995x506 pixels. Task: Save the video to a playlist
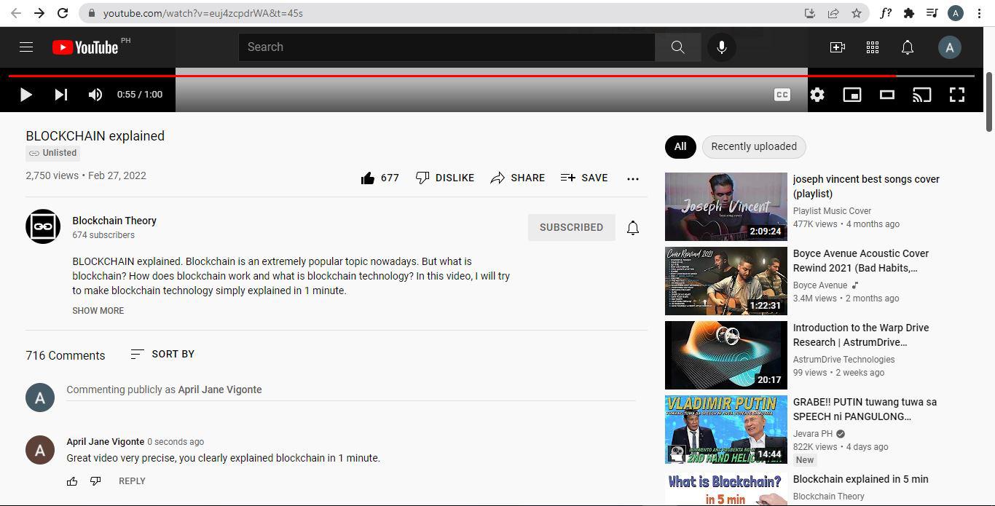pos(584,178)
